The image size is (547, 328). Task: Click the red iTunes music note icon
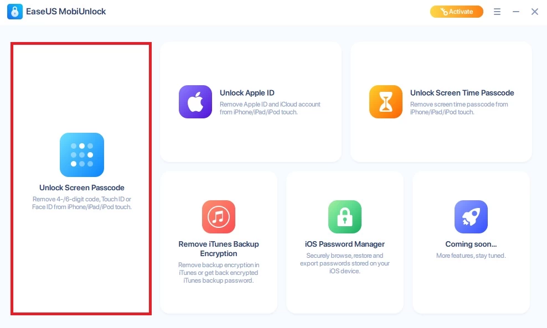pos(218,216)
